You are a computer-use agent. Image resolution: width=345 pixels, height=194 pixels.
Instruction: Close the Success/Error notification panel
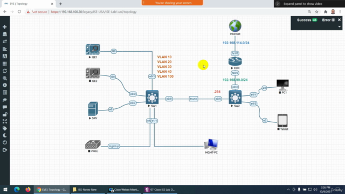click(x=339, y=20)
